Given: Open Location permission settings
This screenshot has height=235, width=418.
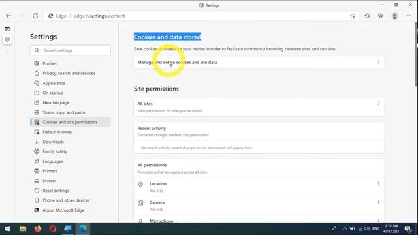Looking at the screenshot, I should pyautogui.click(x=259, y=187).
